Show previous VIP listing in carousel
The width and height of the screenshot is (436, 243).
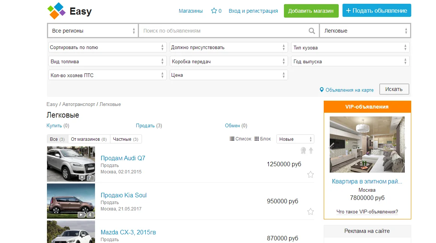pyautogui.click(x=332, y=148)
